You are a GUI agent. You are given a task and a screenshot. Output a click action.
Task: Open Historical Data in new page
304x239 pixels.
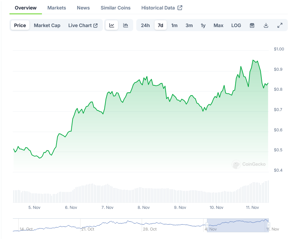pos(162,8)
